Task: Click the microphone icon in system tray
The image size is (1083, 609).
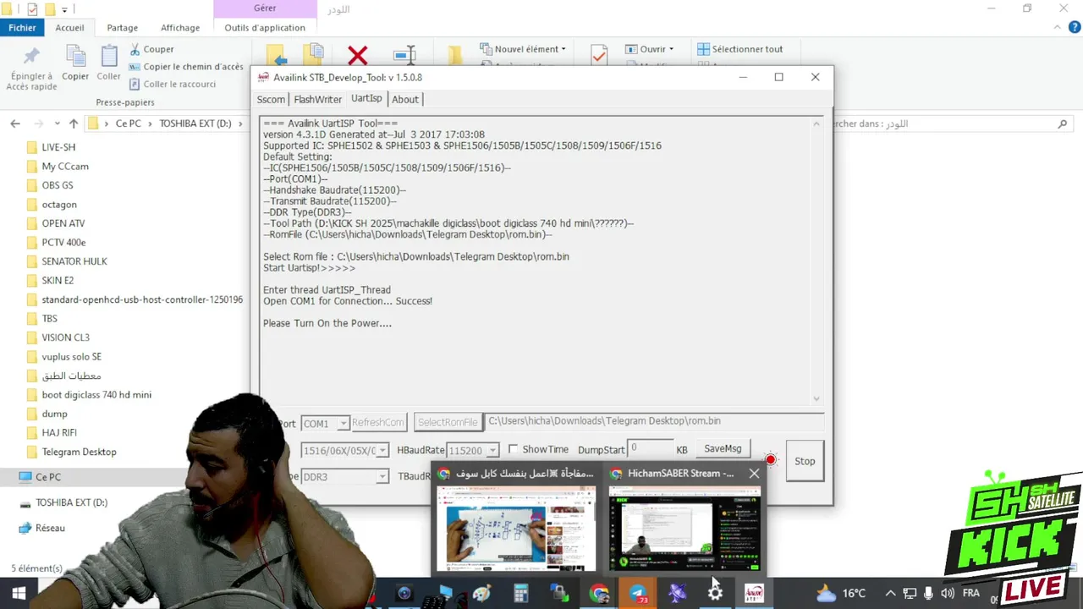Action: [x=928, y=594]
